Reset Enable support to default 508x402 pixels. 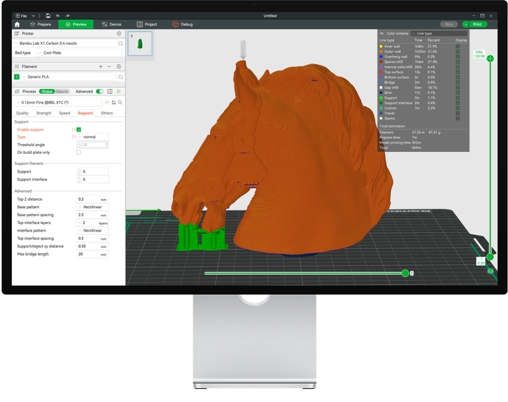pyautogui.click(x=74, y=129)
